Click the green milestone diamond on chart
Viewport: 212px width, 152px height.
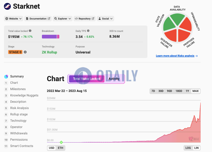pyautogui.click(x=61, y=142)
